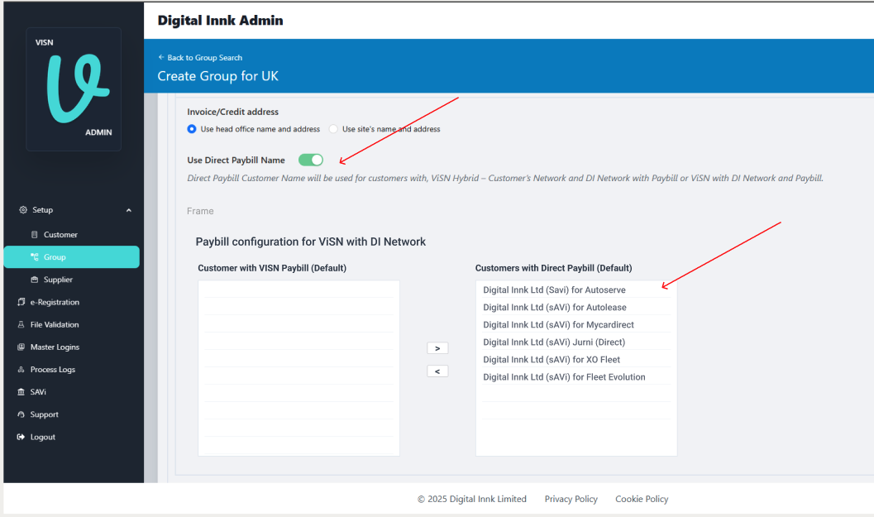Click the Group hierarchy icon
Screen dimensions: 874x517
click(x=35, y=257)
